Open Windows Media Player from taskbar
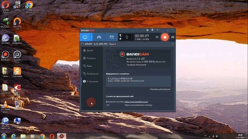 33,136
